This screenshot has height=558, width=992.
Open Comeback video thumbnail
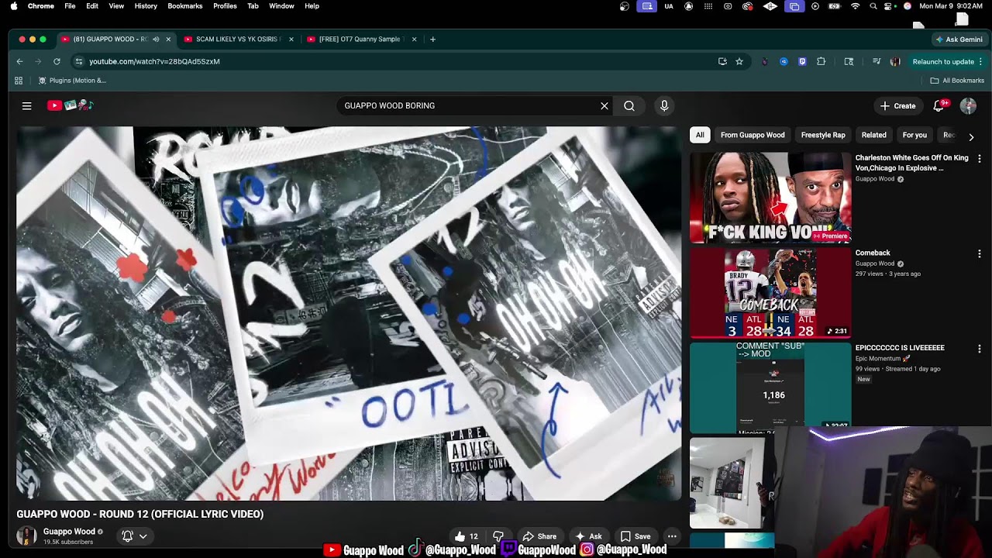tap(770, 293)
